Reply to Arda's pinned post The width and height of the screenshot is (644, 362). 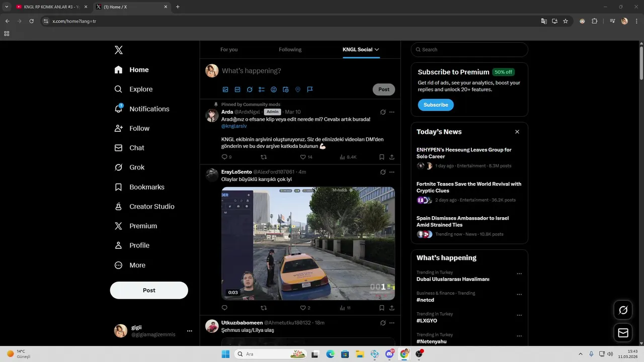coord(224,157)
